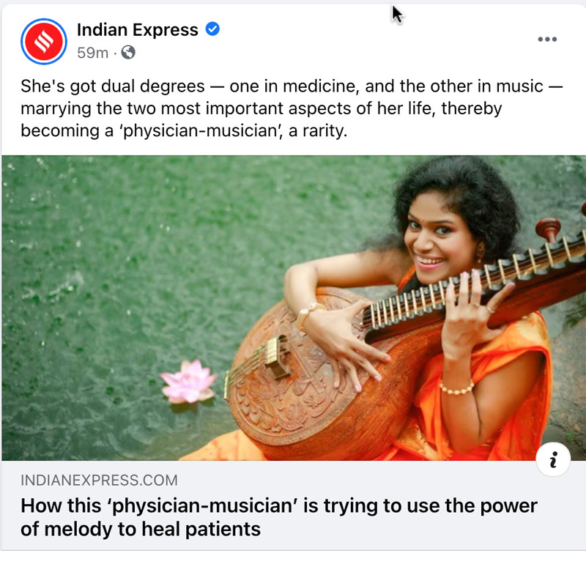Open the Indian Express page name link
Screen dimensions: 586x586
click(x=137, y=29)
